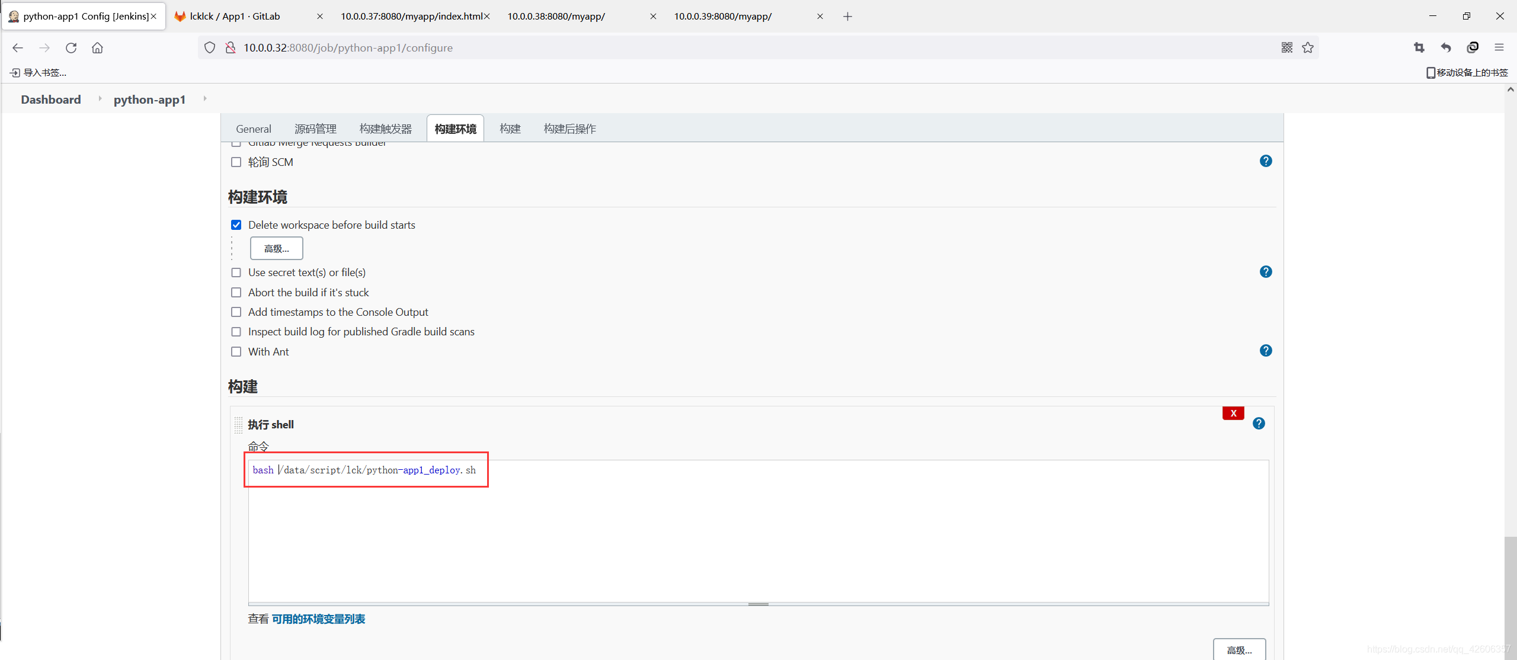1517x660 pixels.
Task: Switch to the General config tab
Action: (x=254, y=129)
